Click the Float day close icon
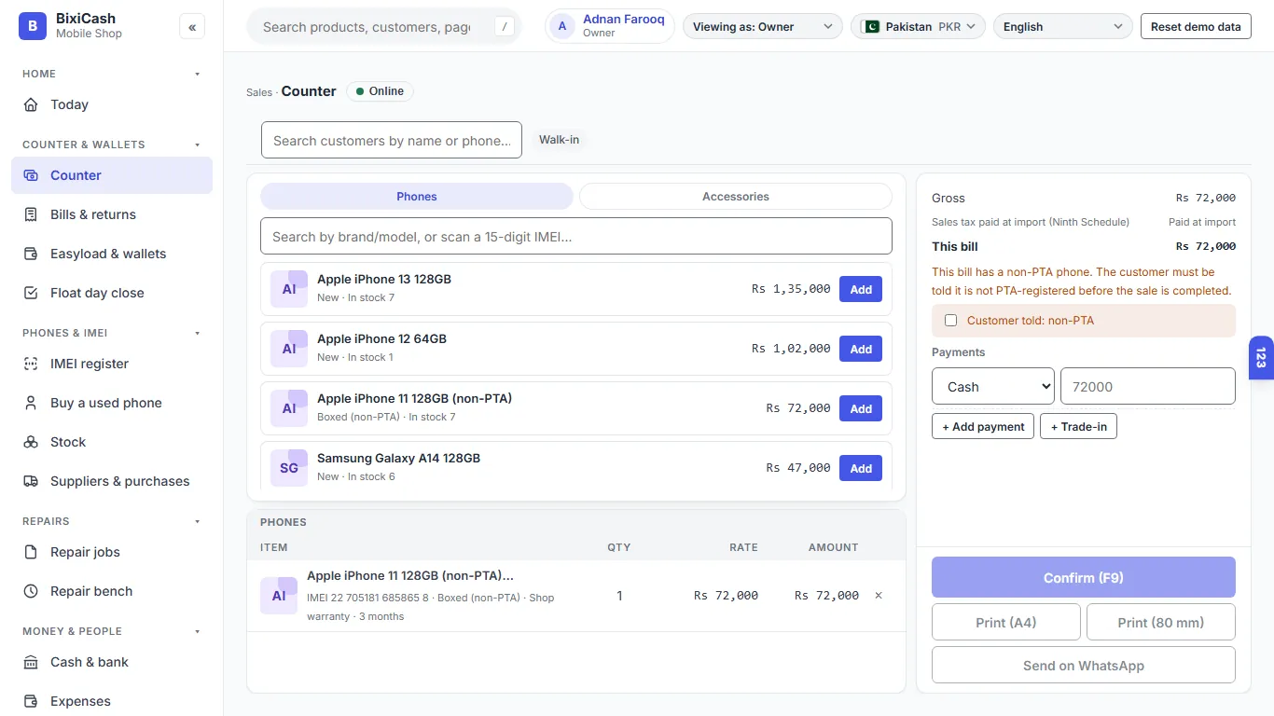The height and width of the screenshot is (716, 1274). pos(31,293)
